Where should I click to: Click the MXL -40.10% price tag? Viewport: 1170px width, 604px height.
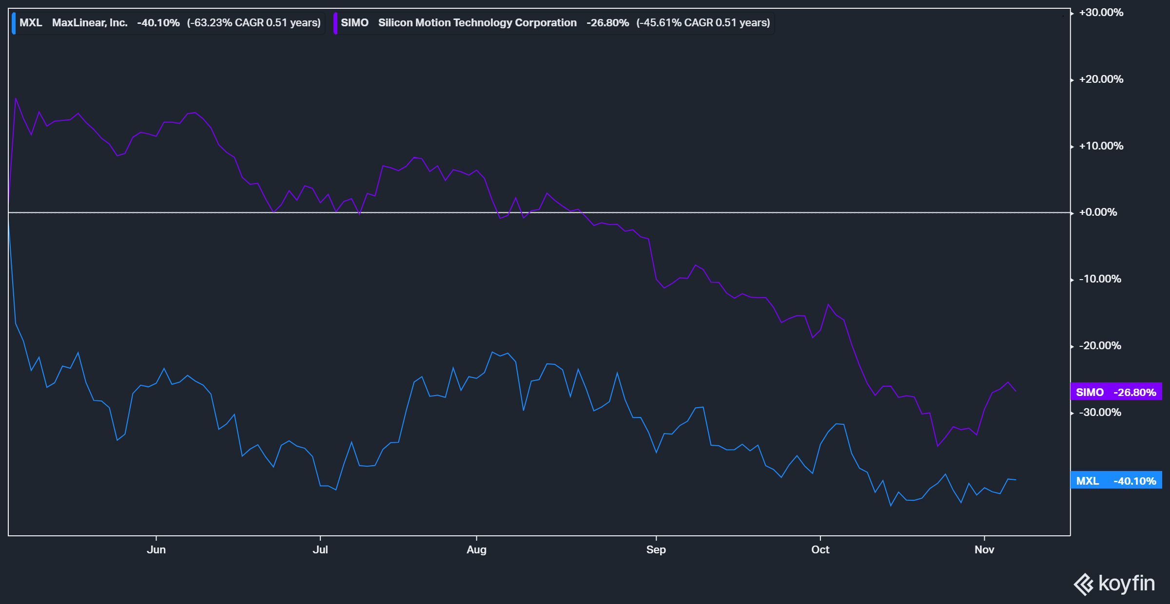click(x=1116, y=481)
